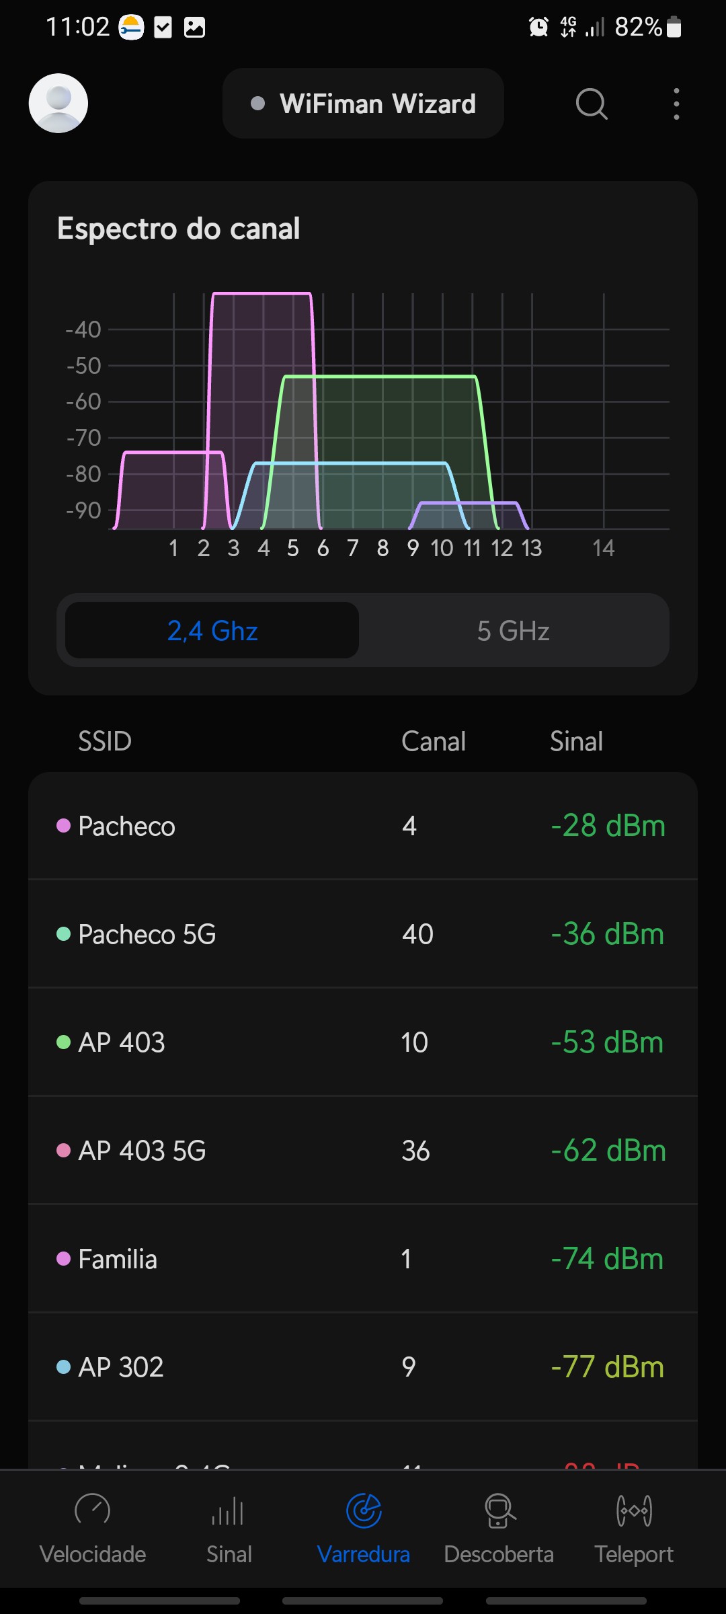This screenshot has height=1614, width=726.
Task: Tap the Descoberta device search icon
Action: tap(499, 1510)
